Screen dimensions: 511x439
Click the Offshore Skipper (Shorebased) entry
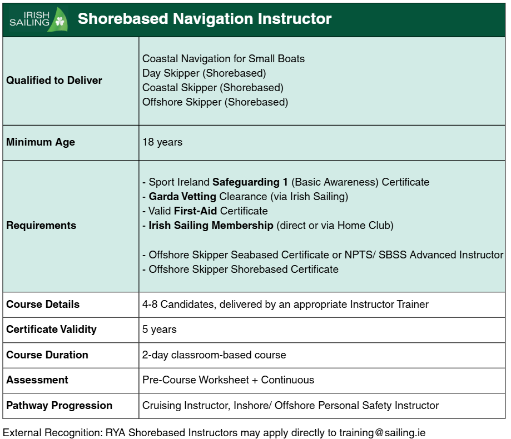[215, 102]
